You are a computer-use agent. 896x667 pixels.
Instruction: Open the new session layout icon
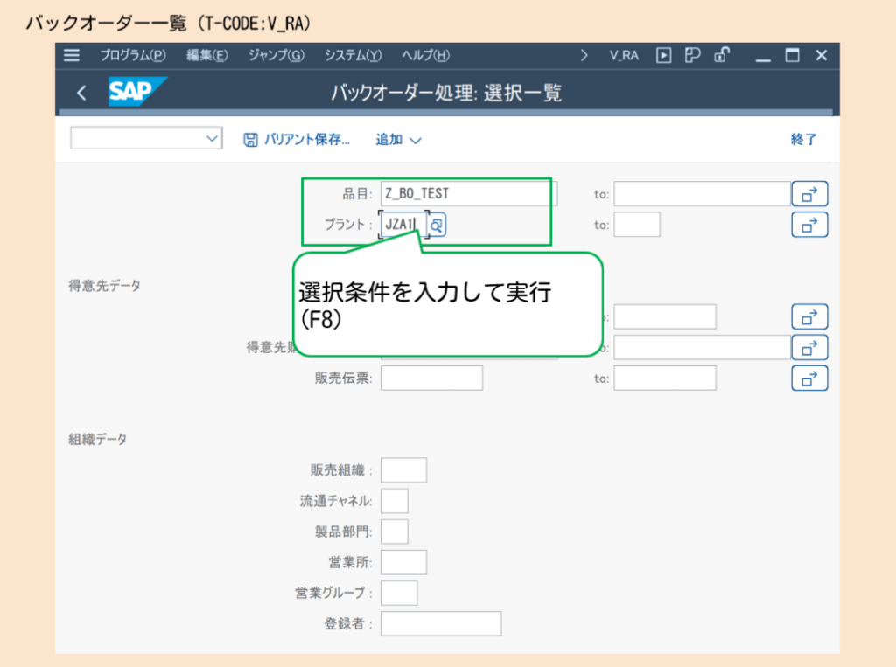[x=693, y=55]
